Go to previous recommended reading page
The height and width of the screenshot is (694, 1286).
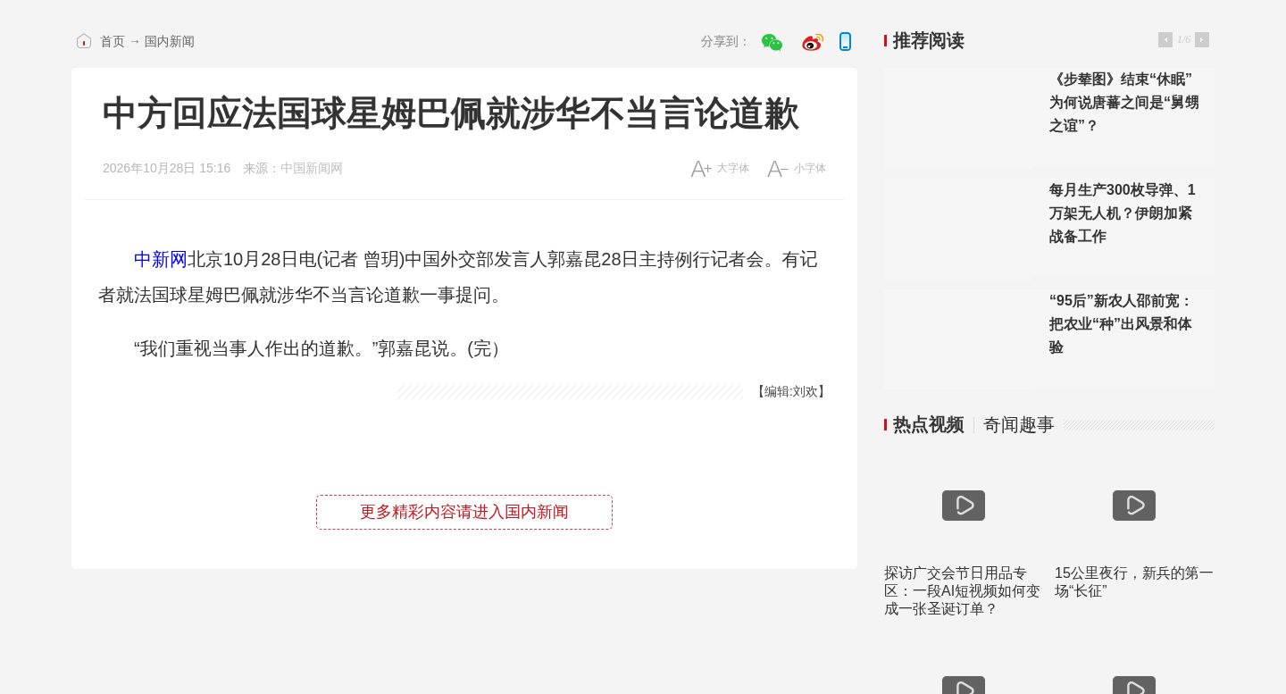pos(1165,40)
